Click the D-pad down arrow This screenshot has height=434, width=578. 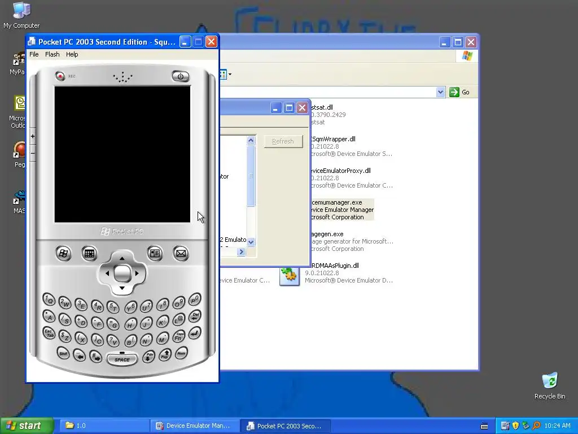[122, 288]
